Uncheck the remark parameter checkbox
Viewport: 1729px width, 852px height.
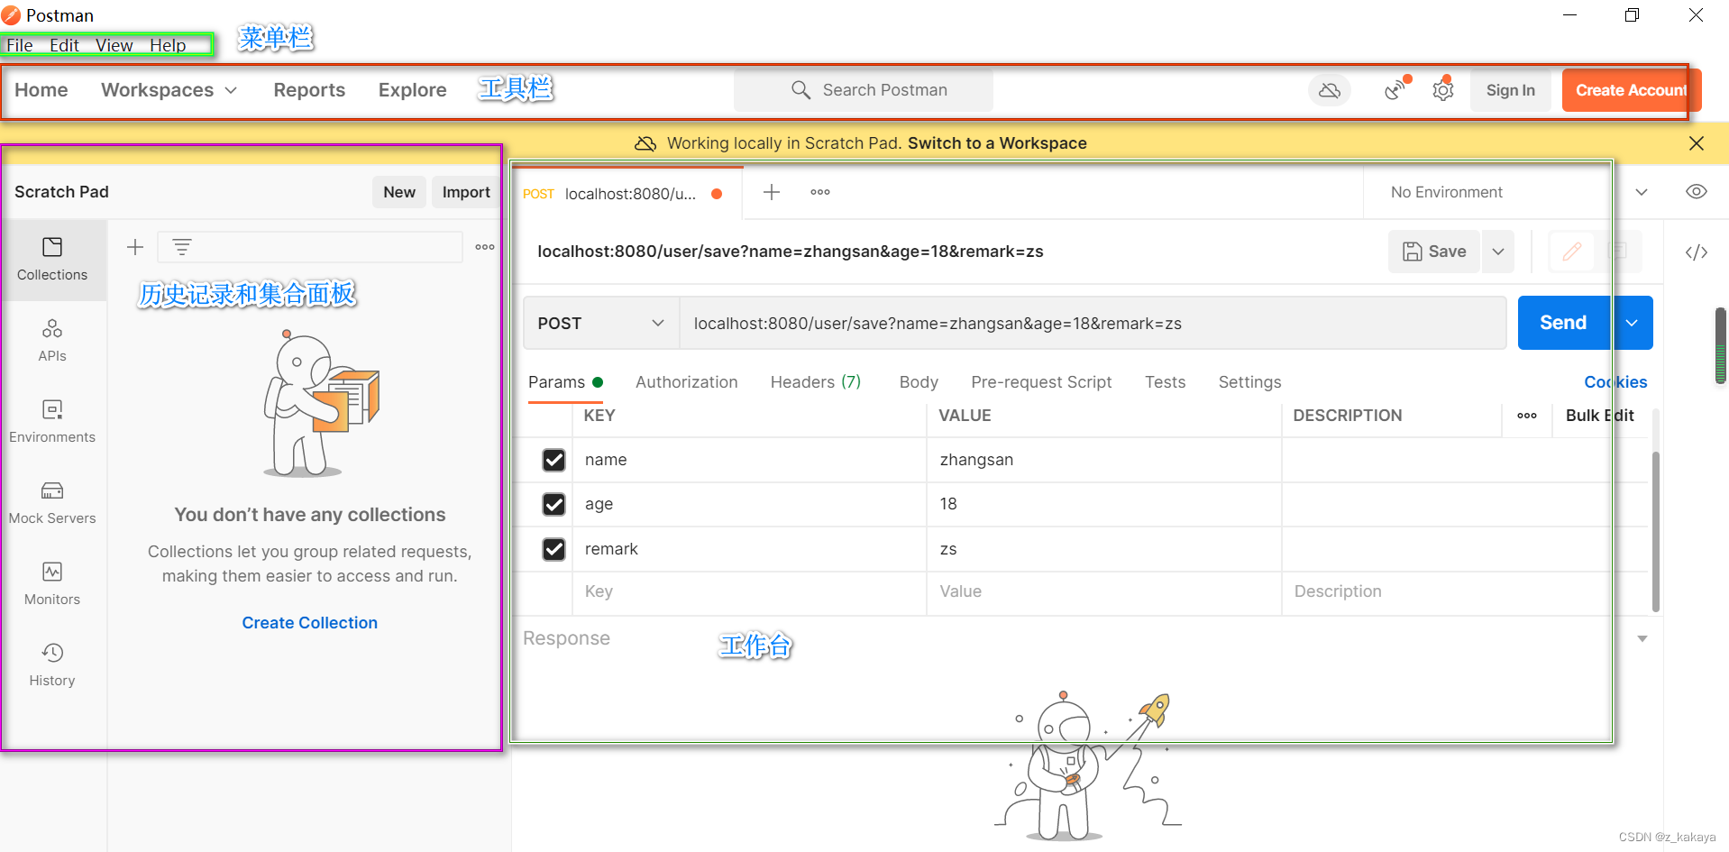coord(553,549)
